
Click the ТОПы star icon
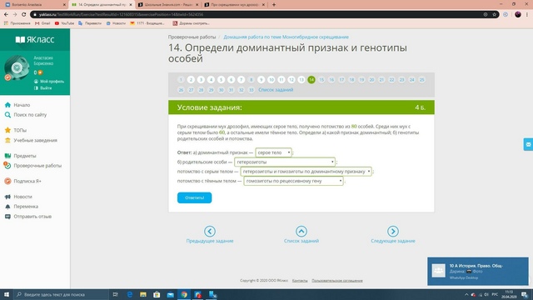(7, 130)
